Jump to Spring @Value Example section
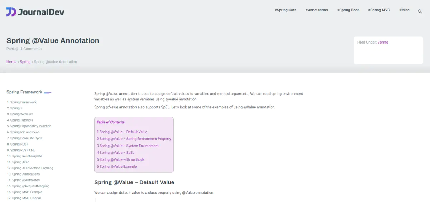The height and width of the screenshot is (202, 430). tap(117, 166)
